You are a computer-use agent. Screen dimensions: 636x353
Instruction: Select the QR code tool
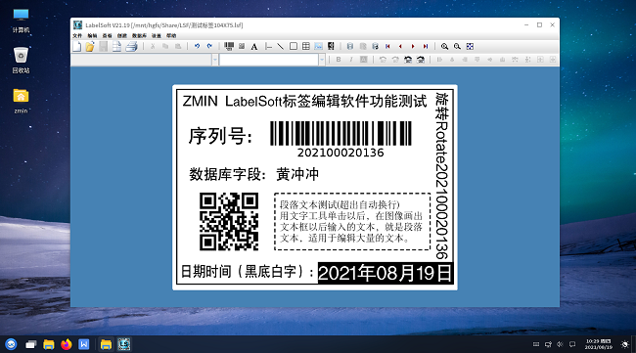[242, 46]
